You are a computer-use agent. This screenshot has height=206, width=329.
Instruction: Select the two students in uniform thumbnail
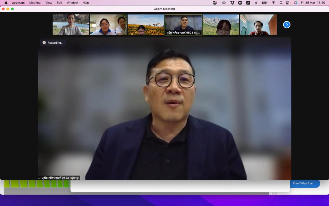[x=108, y=25]
